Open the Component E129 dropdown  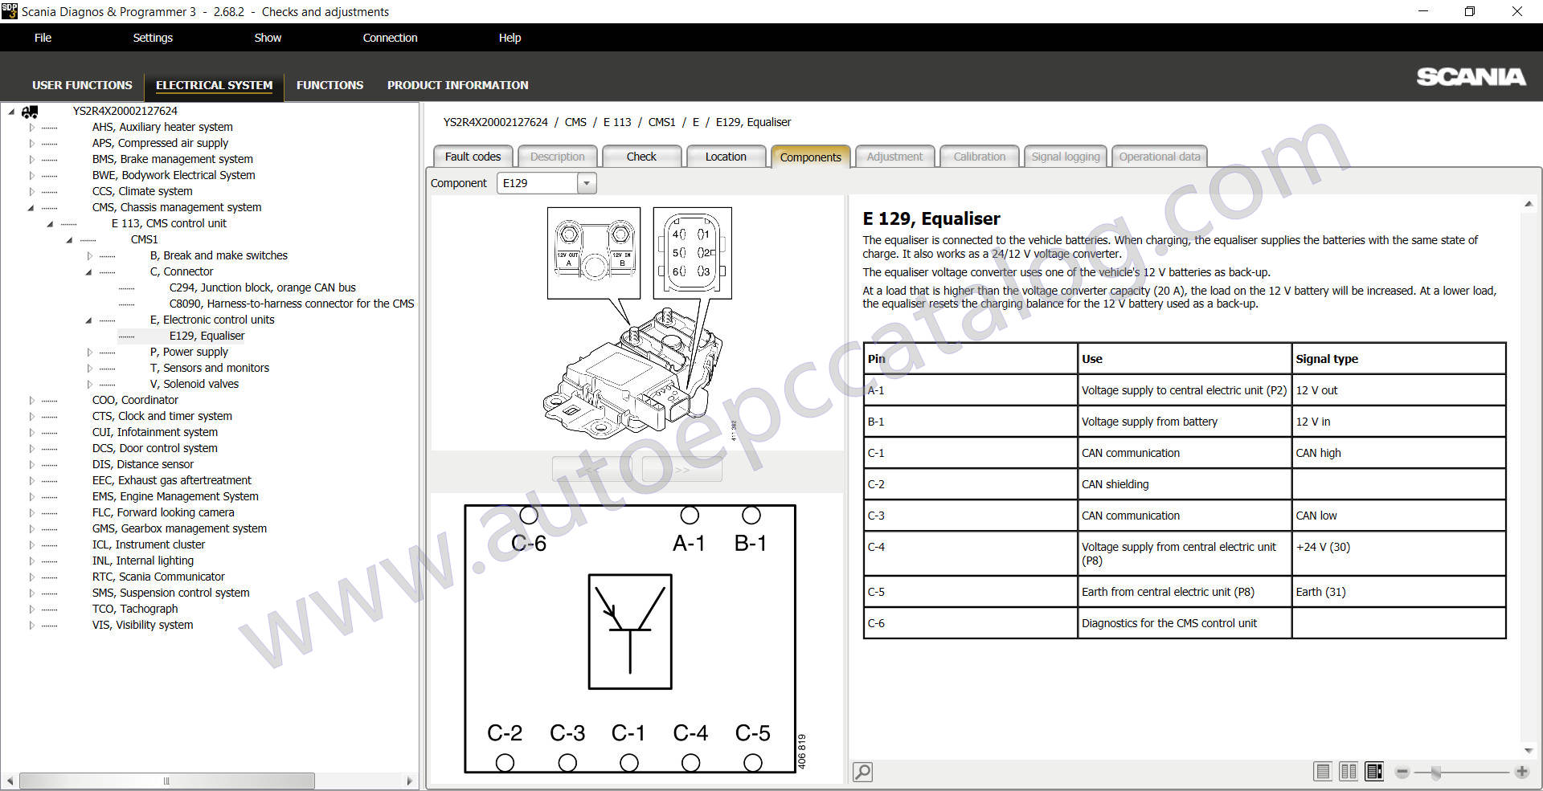[x=587, y=183]
